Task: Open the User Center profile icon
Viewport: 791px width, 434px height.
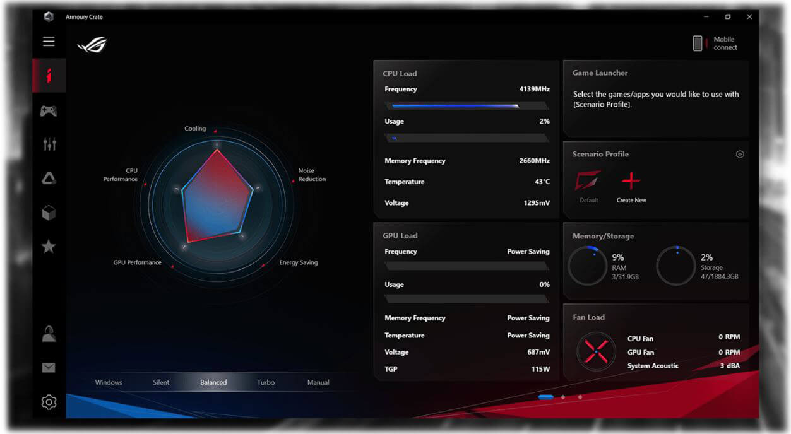Action: (49, 334)
